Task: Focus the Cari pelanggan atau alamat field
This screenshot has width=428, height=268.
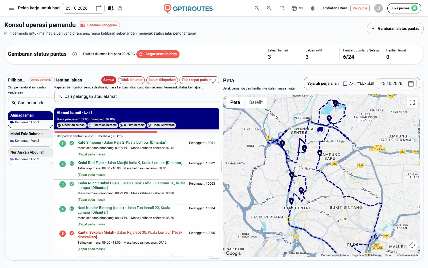Action: click(137, 96)
